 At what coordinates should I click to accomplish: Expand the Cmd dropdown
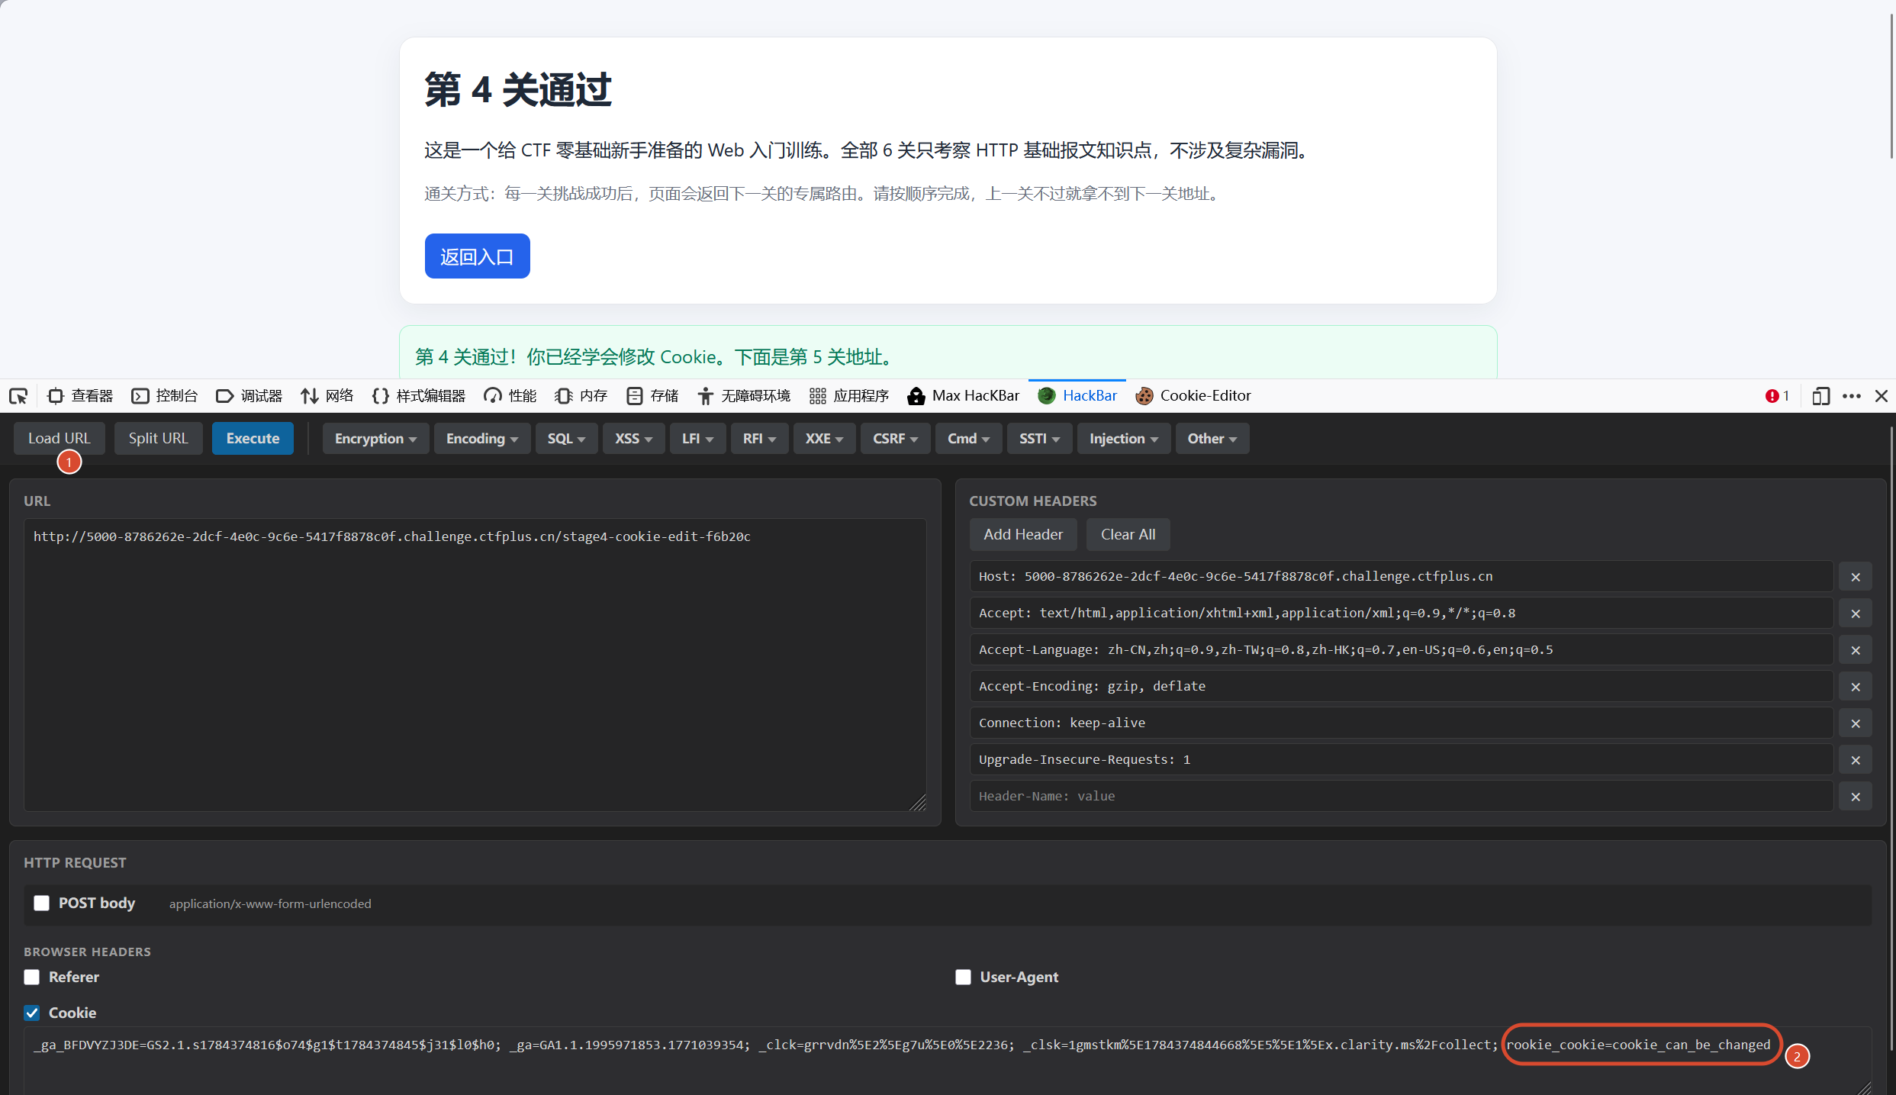(x=968, y=439)
